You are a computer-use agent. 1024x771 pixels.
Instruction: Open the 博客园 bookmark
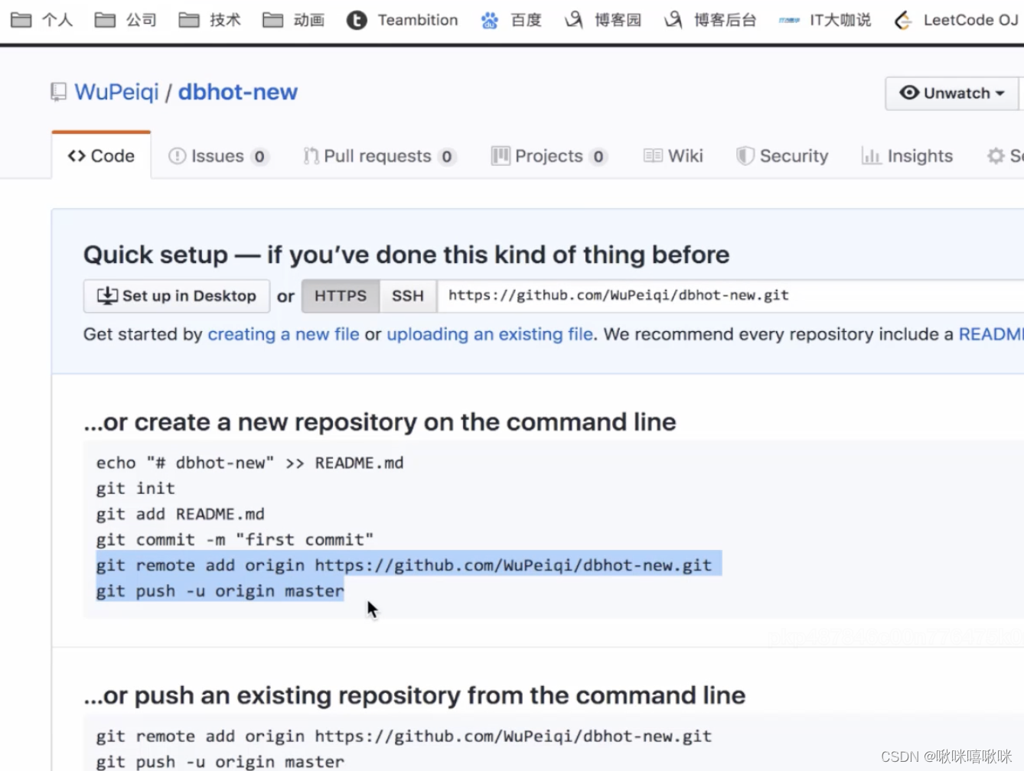pos(603,20)
